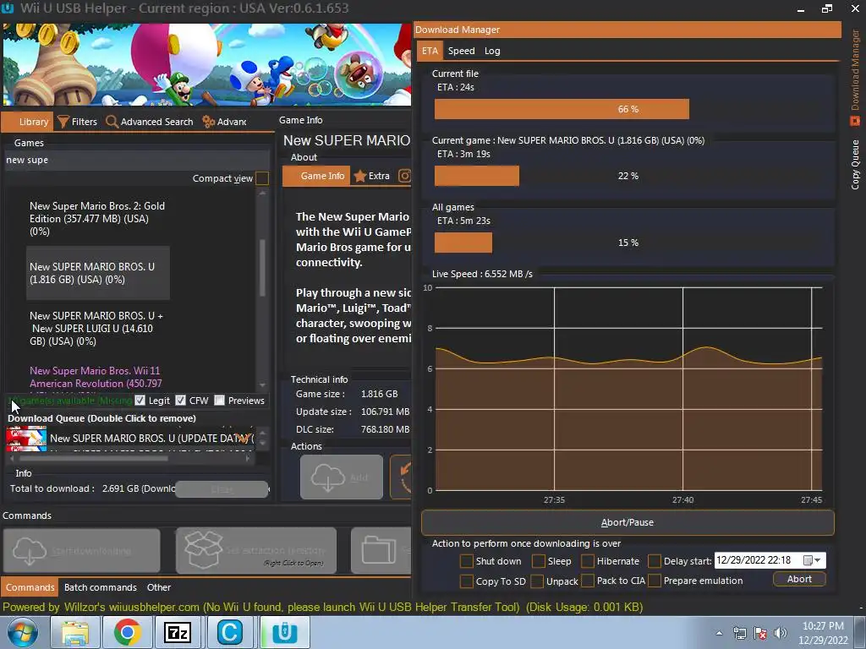Click the cloud Add button in Actions

342,477
